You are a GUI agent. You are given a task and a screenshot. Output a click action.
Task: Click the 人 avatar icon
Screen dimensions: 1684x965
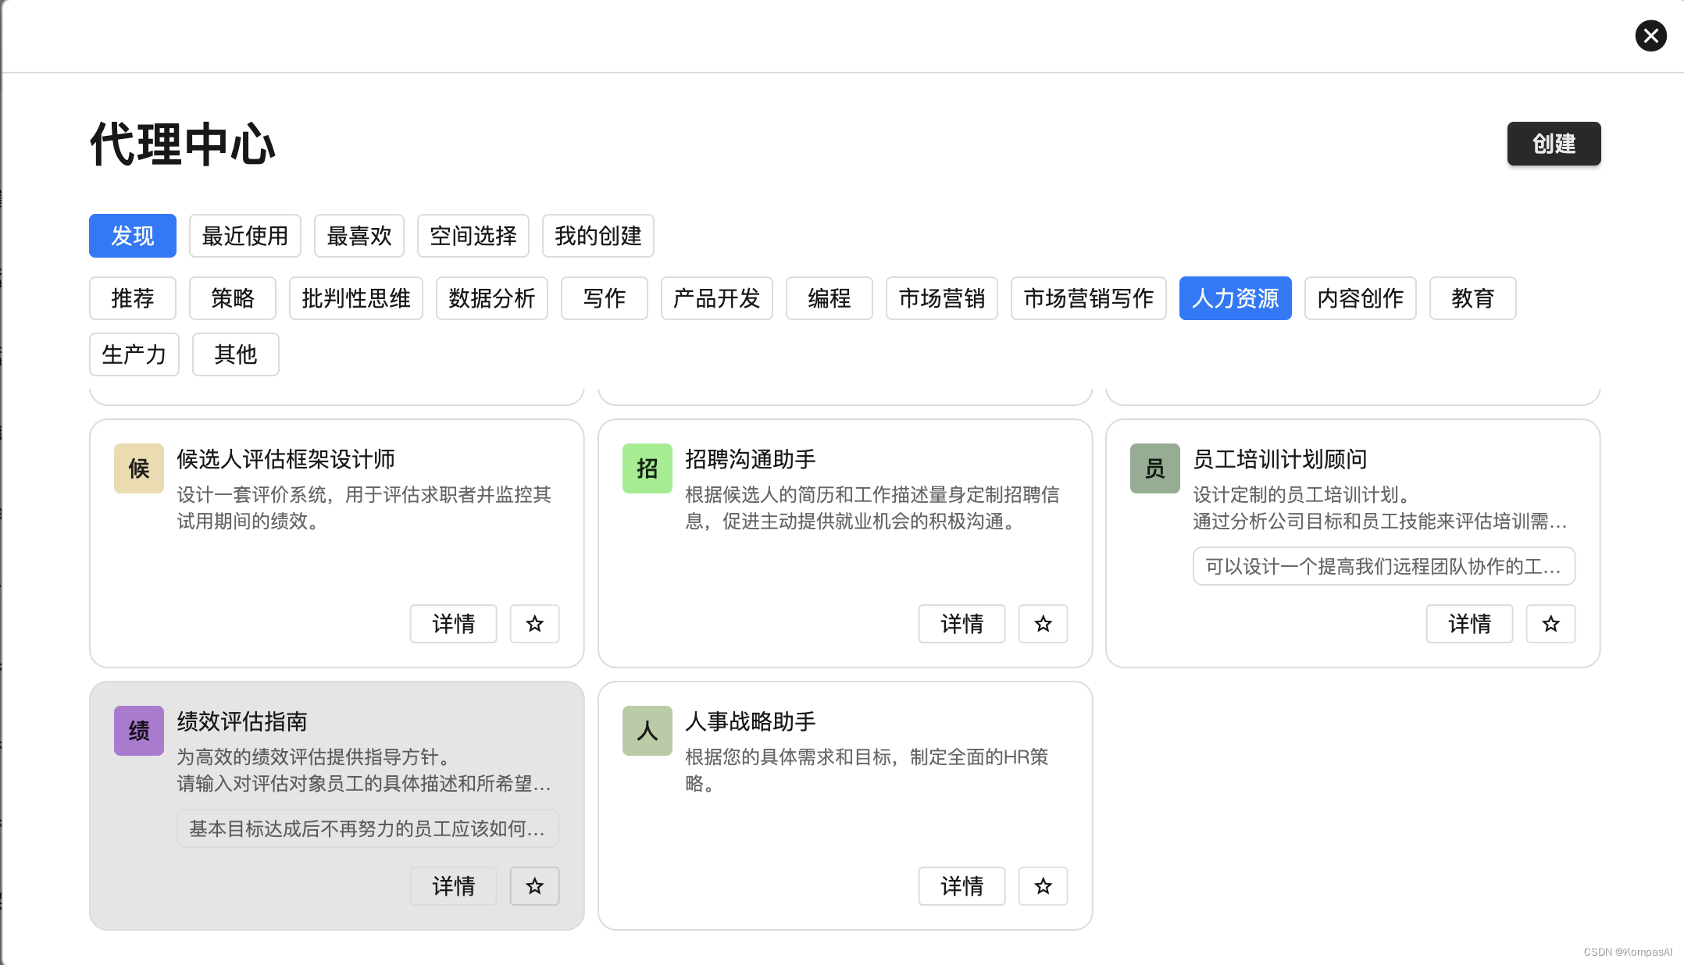(647, 731)
